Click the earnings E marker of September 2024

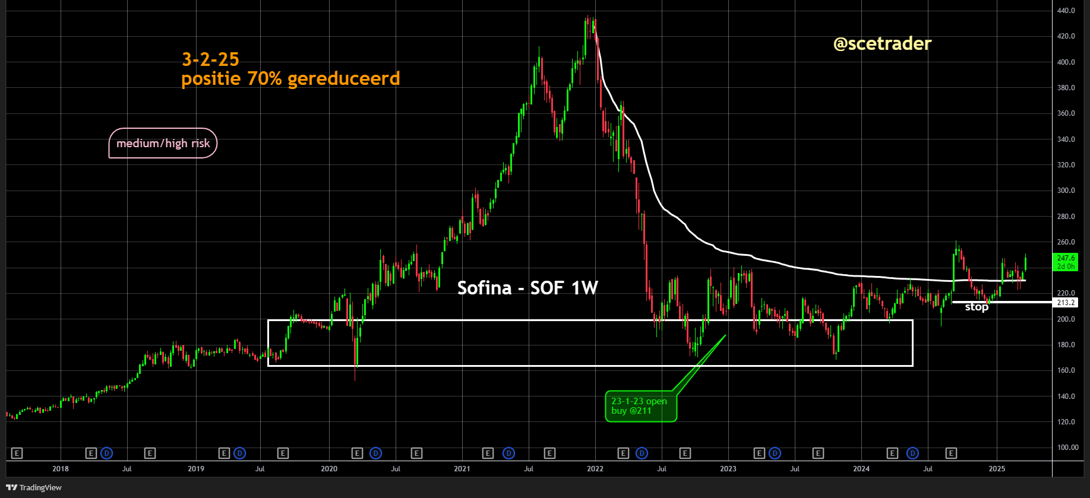pos(951,453)
